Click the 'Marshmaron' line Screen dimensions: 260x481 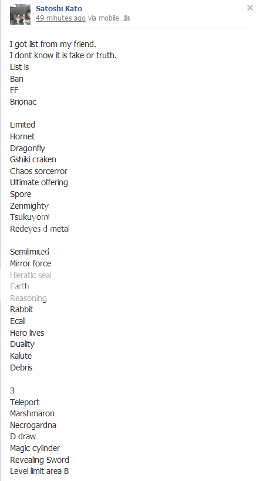(32, 413)
